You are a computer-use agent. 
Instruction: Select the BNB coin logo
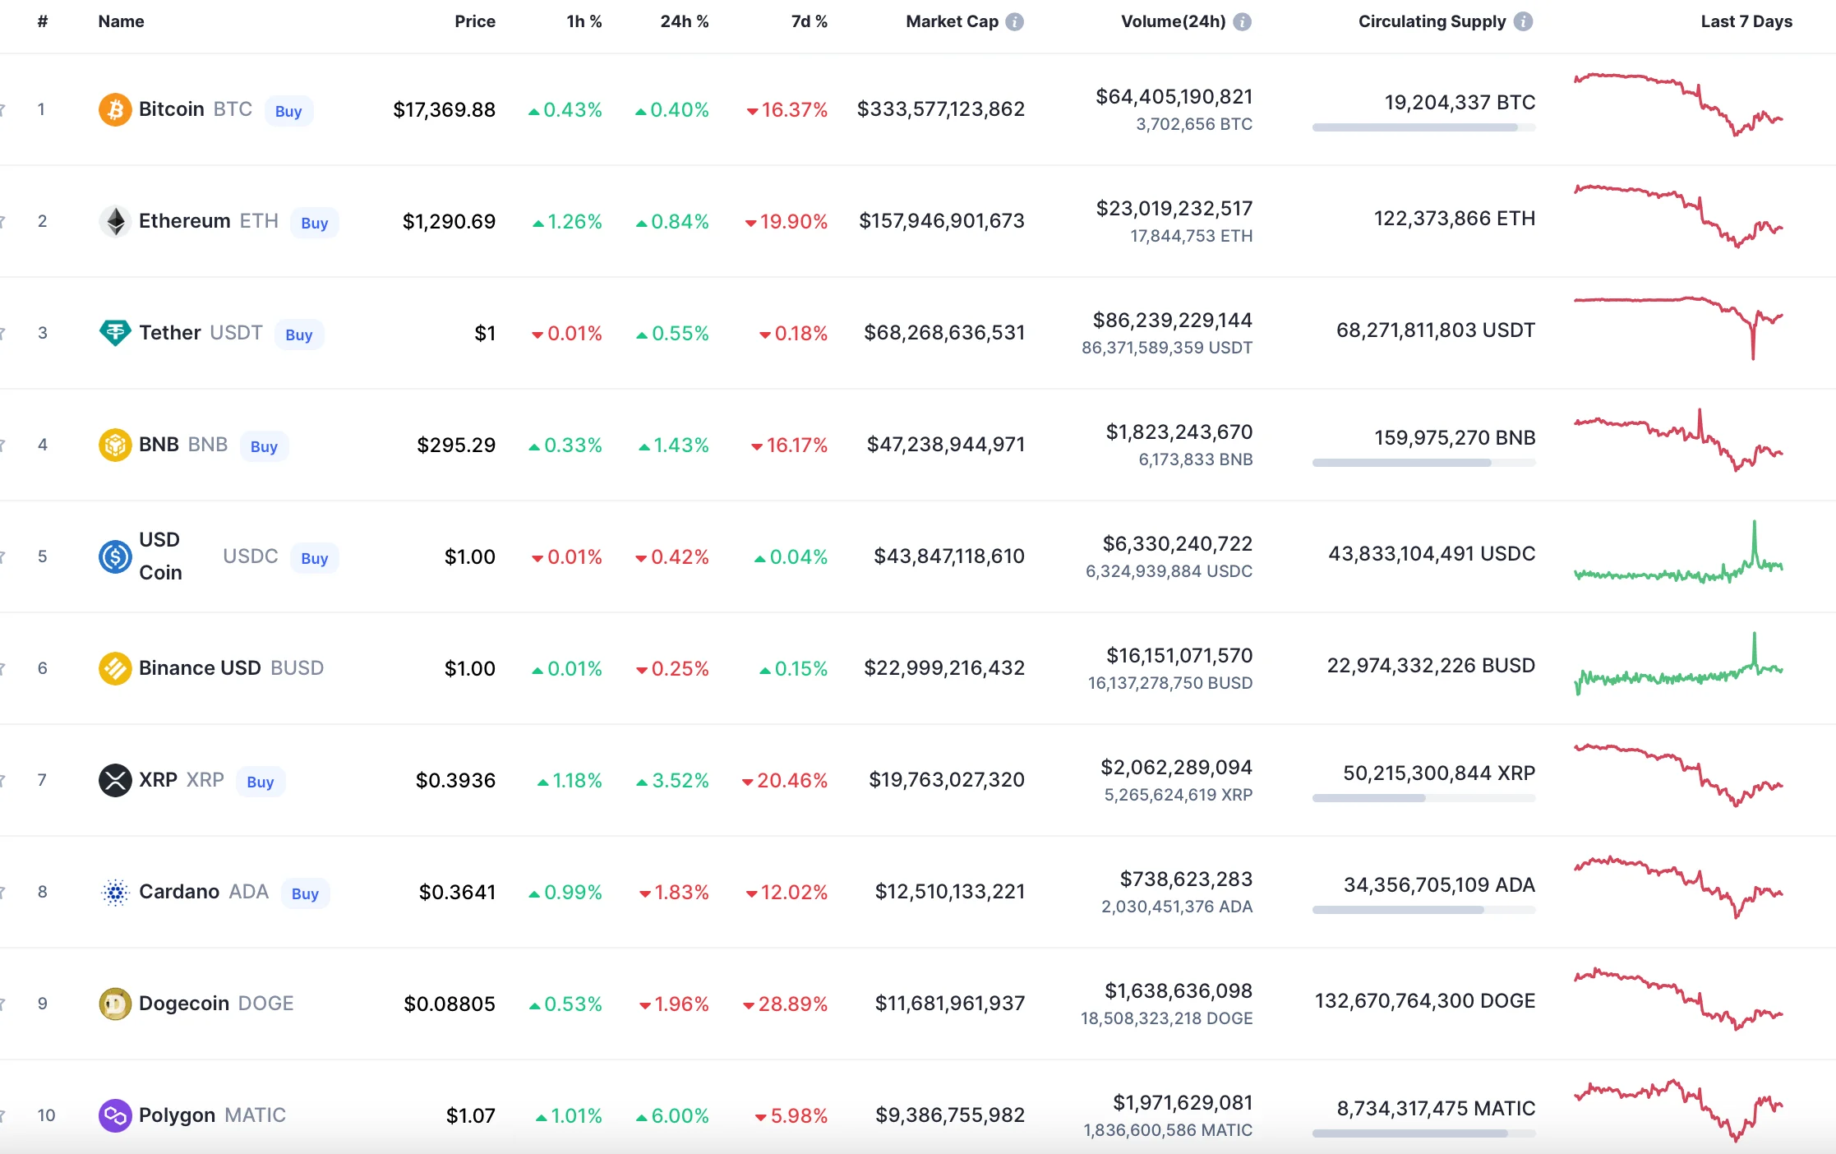(115, 445)
